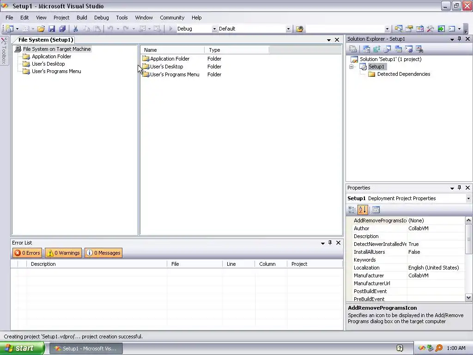Open Solution Explorer via the main toolbar icon
This screenshot has height=355, width=473.
(x=398, y=29)
